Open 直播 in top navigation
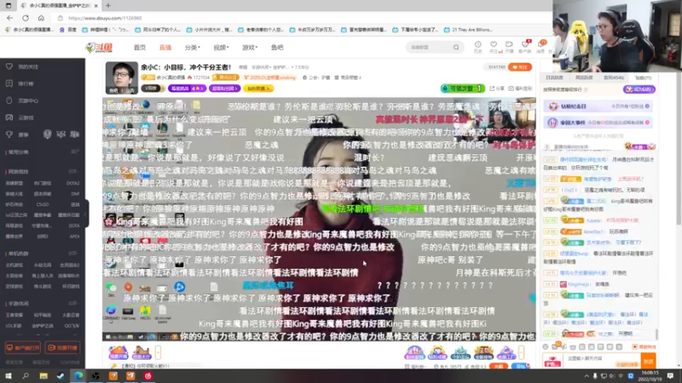 click(x=165, y=48)
